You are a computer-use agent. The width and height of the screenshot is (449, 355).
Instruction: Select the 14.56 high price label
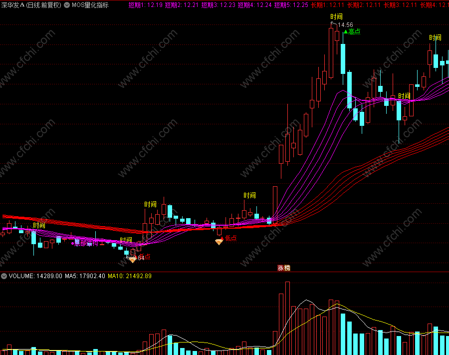[345, 25]
